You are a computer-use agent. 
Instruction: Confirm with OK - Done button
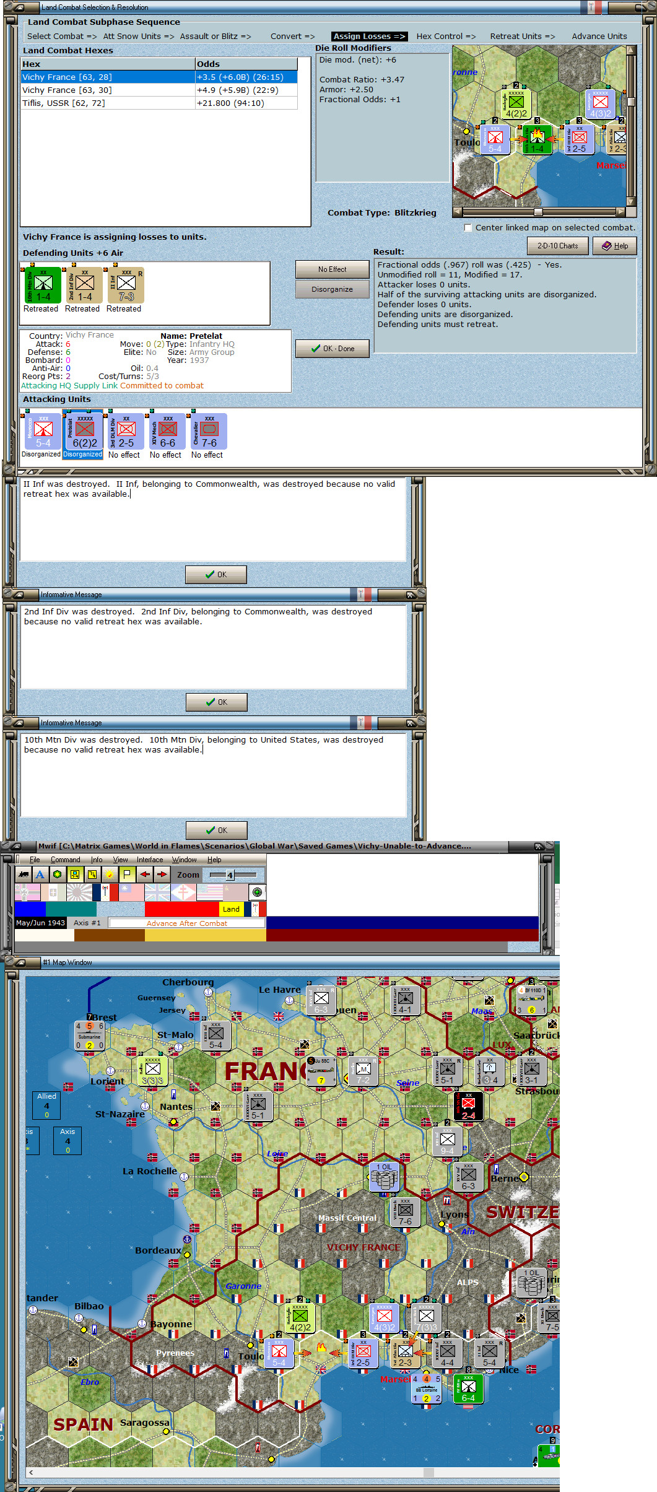point(332,349)
